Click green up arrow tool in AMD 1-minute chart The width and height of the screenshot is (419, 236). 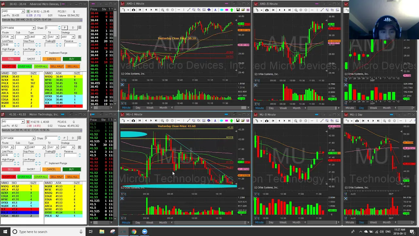coord(232,10)
